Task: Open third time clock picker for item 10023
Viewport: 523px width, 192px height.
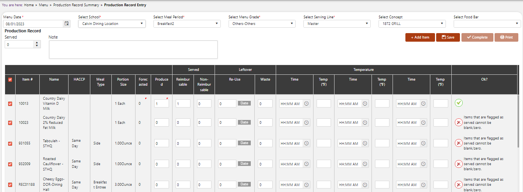Action: [x=423, y=122]
